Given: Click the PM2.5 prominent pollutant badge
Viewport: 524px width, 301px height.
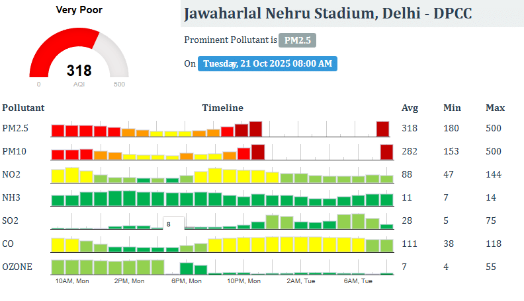Looking at the screenshot, I should [x=297, y=40].
